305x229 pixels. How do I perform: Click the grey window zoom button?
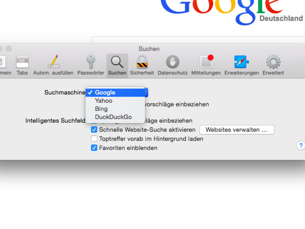pos(9,48)
